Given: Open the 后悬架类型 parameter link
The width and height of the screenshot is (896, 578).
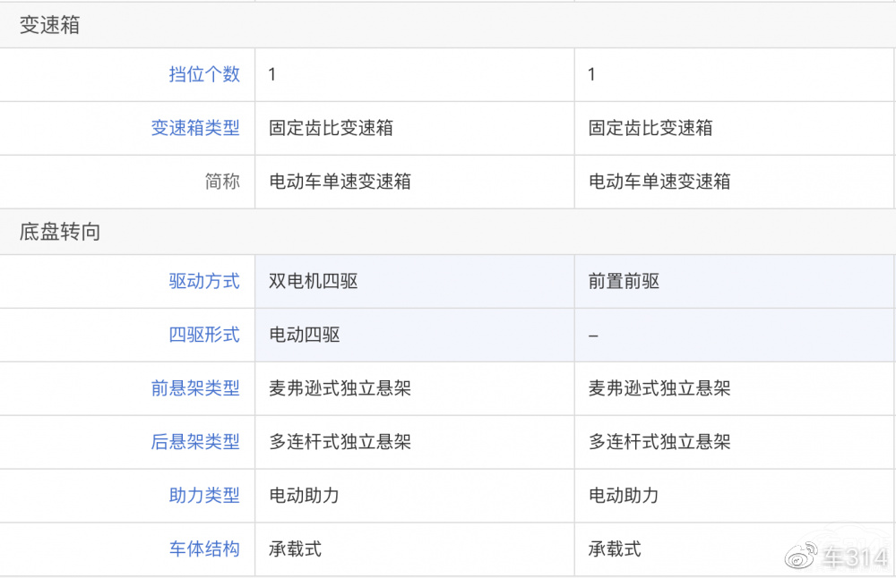Looking at the screenshot, I should 194,442.
